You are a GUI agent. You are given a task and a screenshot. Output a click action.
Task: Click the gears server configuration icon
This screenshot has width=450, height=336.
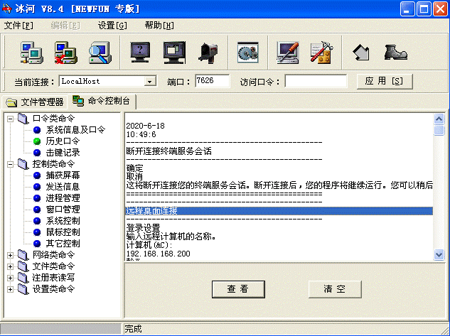pos(248,53)
